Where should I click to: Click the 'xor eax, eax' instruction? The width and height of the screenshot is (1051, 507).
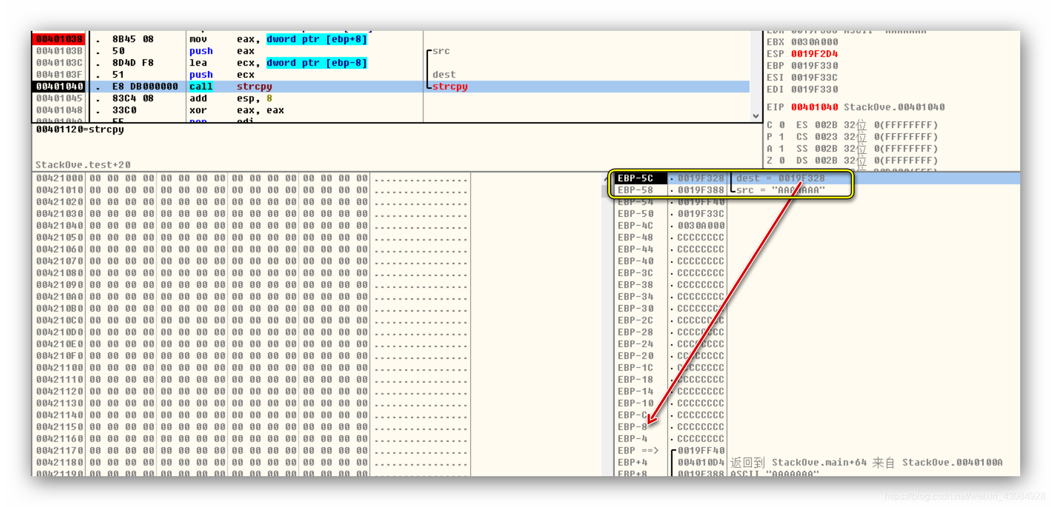coord(237,110)
